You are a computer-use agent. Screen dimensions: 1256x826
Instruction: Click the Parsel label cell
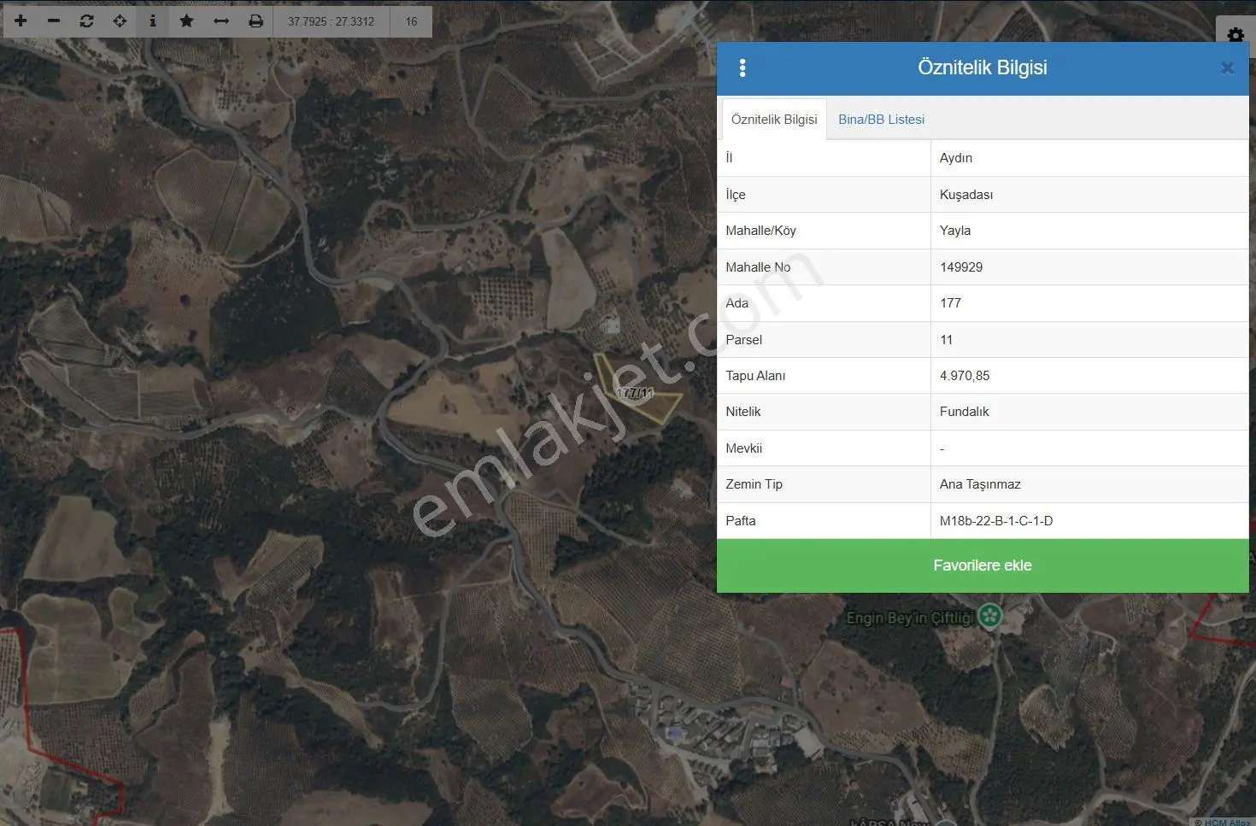824,340
